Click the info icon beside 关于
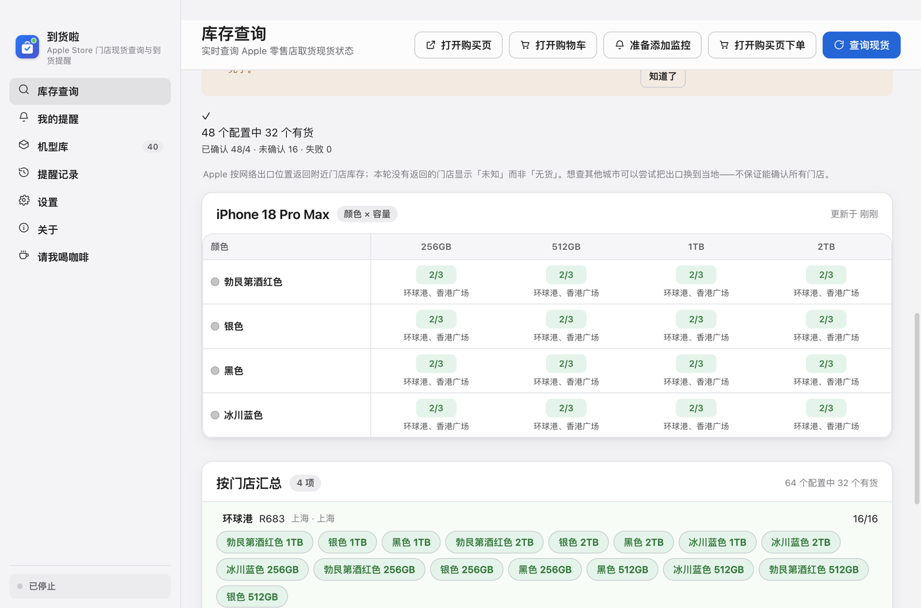Screen dimensions: 921x608 click(x=24, y=228)
